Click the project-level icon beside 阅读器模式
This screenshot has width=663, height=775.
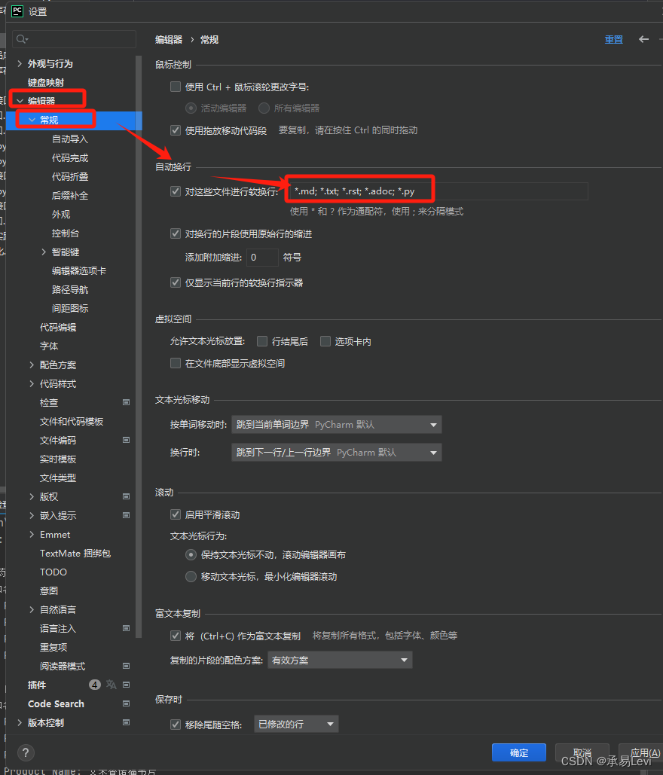point(126,666)
